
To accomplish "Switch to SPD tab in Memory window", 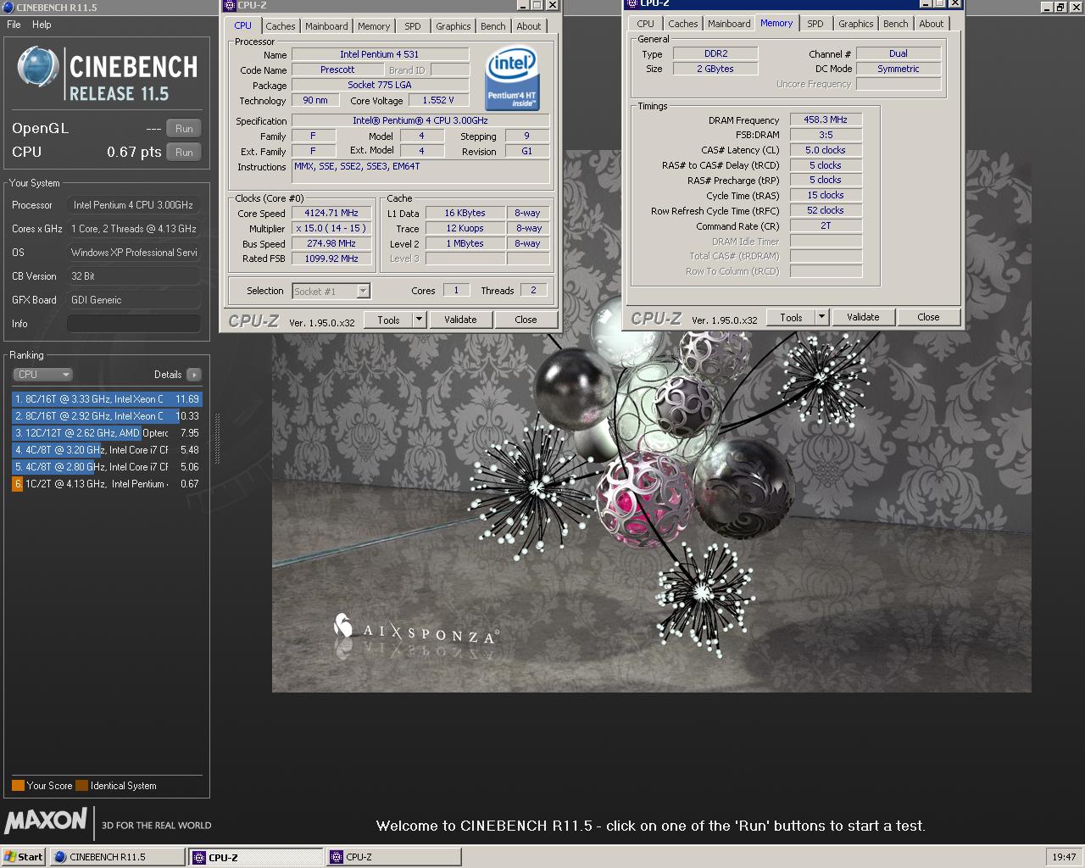I will click(x=815, y=24).
